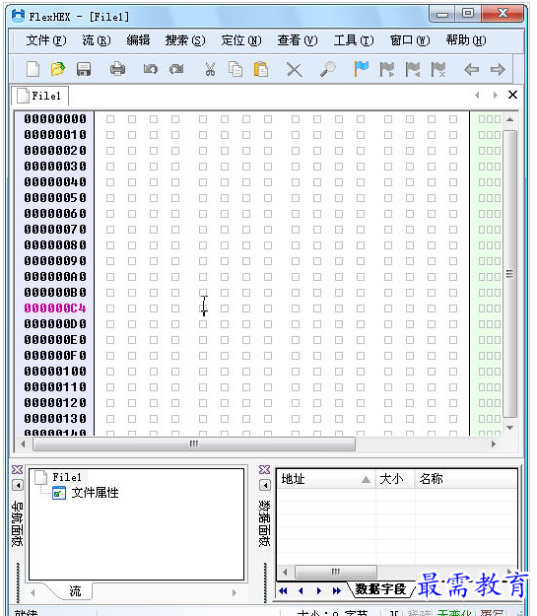
Task: Close the navigation panel with its X icon
Action: tap(18, 469)
